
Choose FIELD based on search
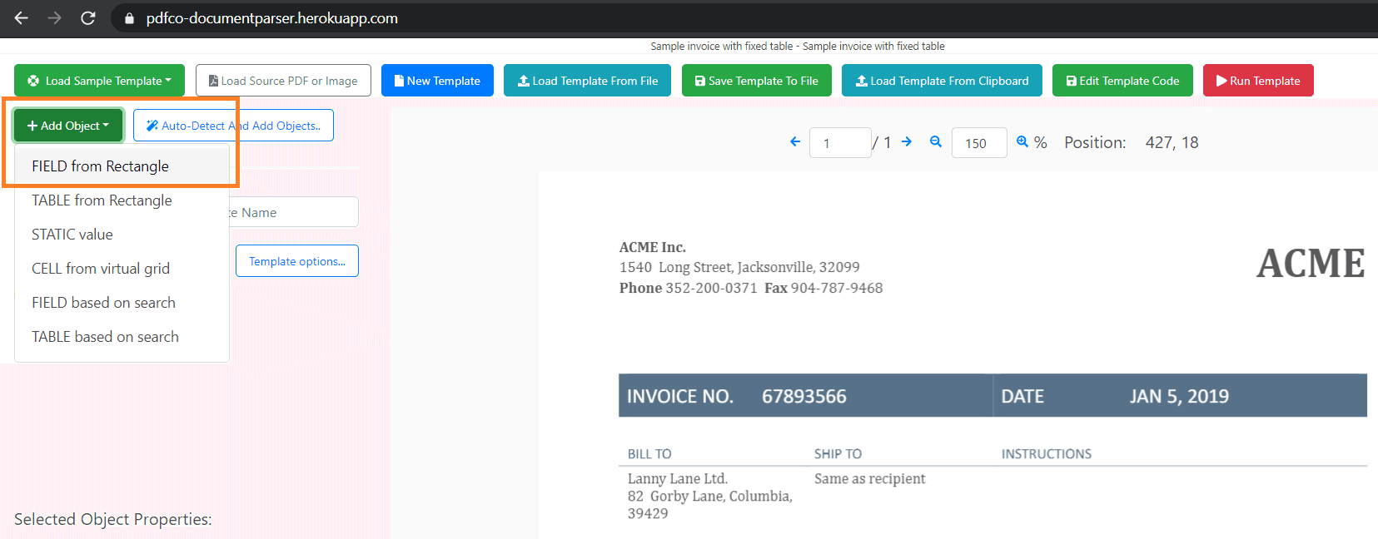(x=103, y=303)
